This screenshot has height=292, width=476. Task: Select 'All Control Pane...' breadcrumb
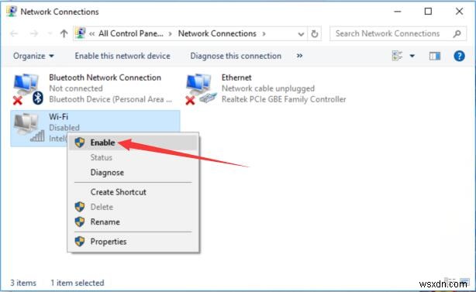(x=130, y=33)
